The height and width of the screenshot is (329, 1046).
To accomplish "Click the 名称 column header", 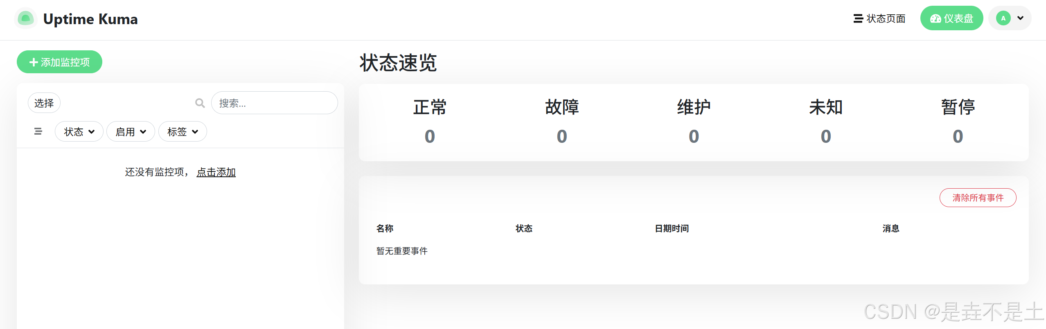I will pos(385,228).
